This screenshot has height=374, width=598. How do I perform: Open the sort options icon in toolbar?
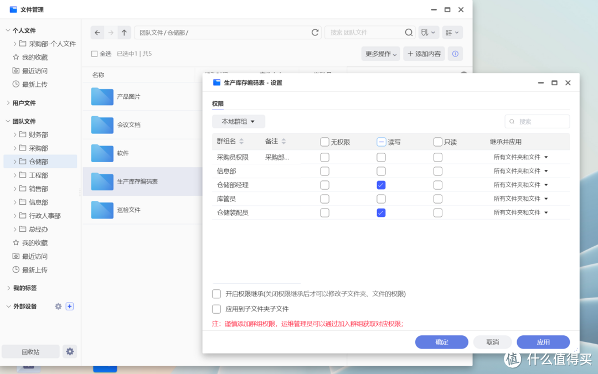tap(428, 32)
